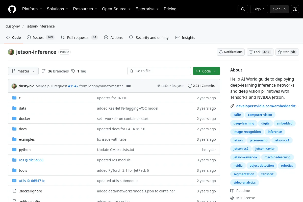Click the Notifications button

point(231,52)
